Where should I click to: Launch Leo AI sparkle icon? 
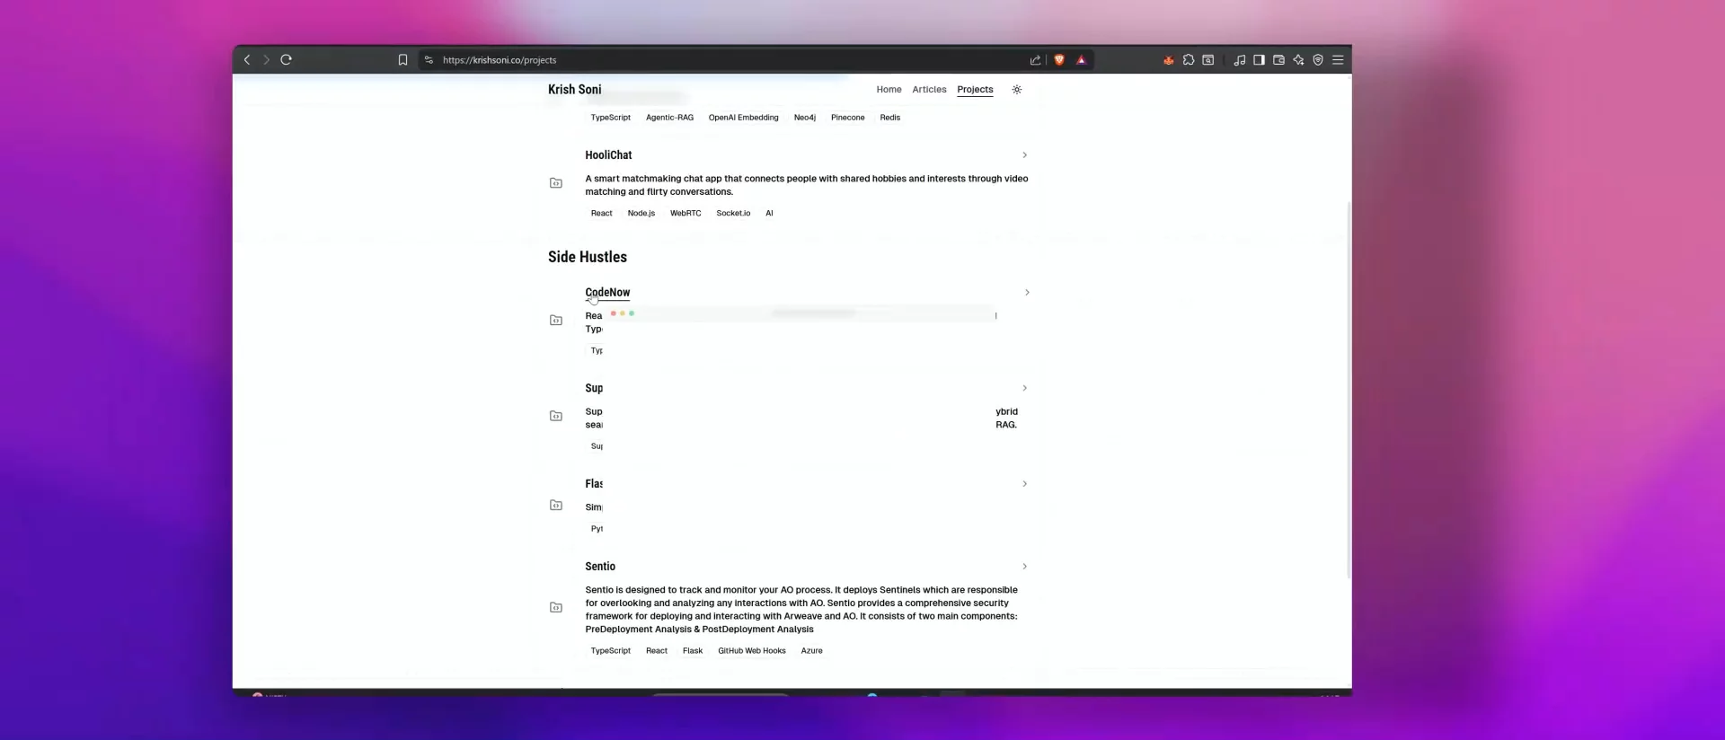click(x=1298, y=60)
